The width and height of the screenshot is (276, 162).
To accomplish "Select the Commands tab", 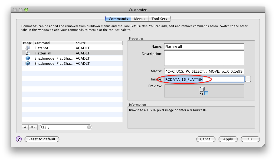I will [118, 19].
